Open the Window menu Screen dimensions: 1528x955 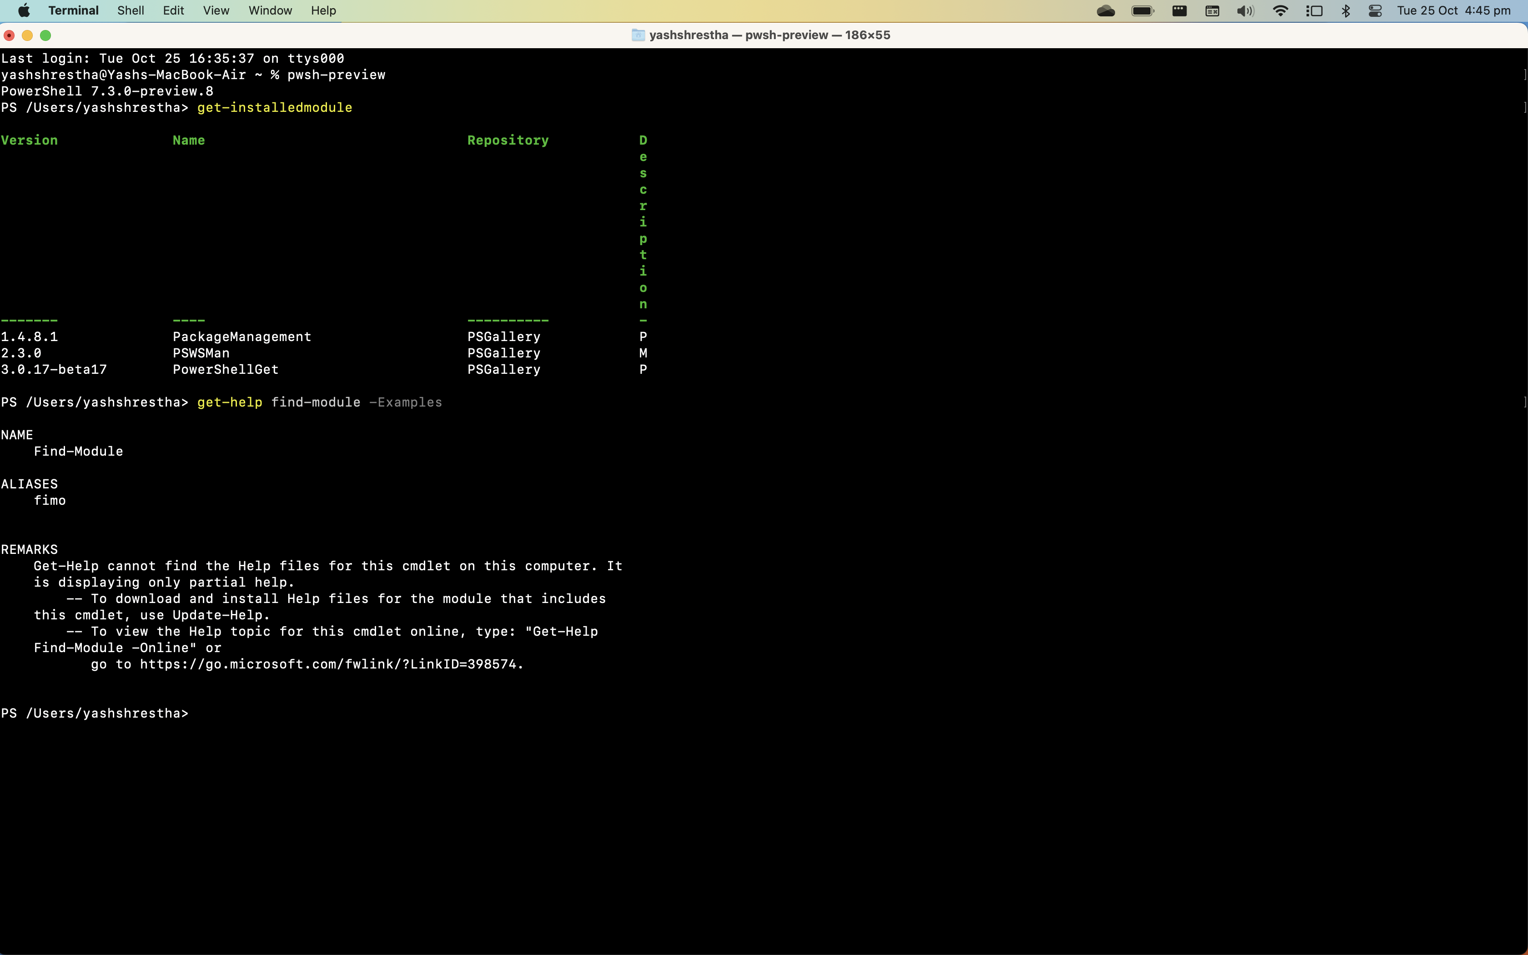270,11
